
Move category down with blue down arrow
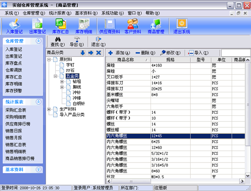[83, 53]
